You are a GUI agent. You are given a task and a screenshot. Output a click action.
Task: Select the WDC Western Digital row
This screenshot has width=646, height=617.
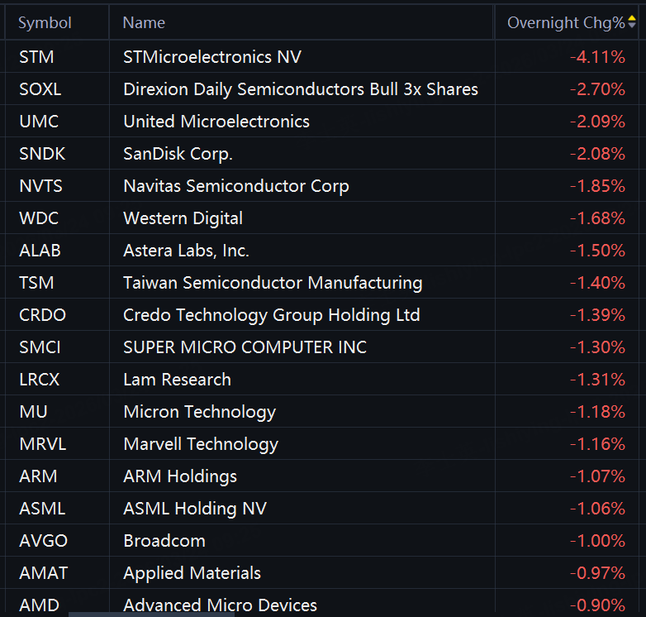(x=183, y=218)
